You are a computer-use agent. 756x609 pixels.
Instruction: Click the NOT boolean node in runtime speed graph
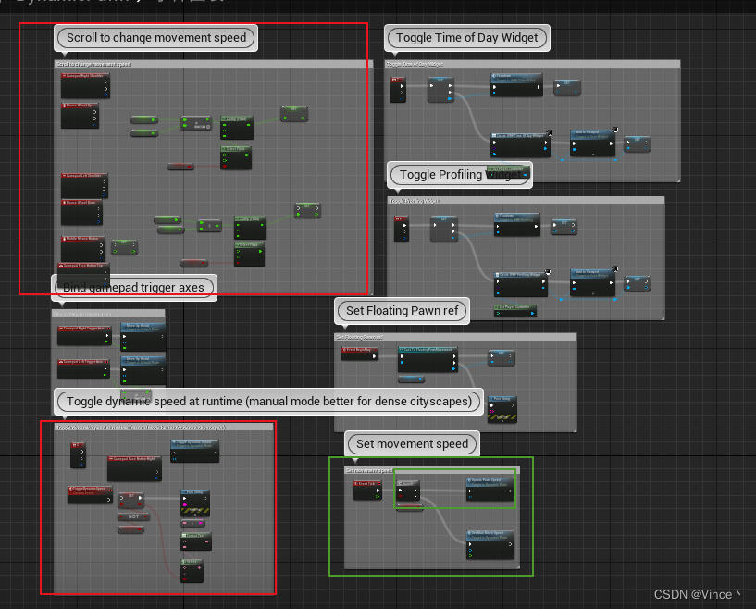tap(133, 516)
